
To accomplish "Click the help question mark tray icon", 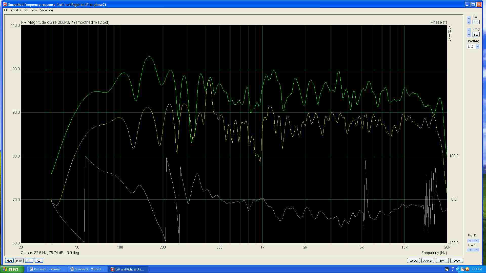I will [x=447, y=269].
